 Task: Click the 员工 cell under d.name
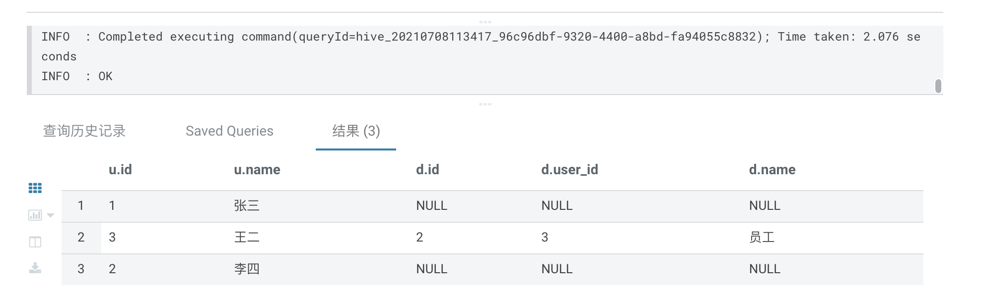pyautogui.click(x=762, y=238)
